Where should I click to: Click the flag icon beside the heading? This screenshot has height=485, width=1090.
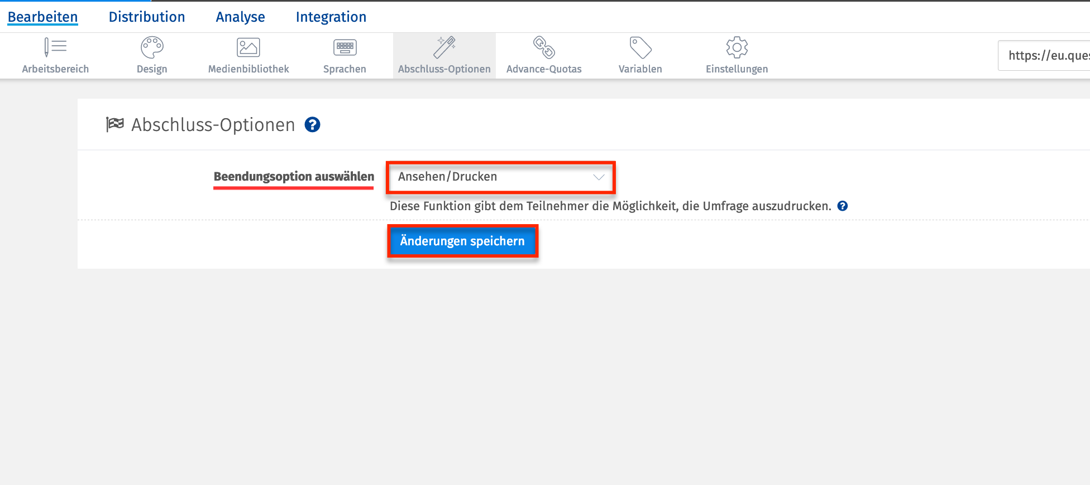pyautogui.click(x=115, y=124)
